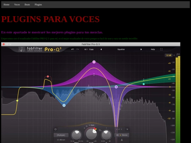191x143 pixels.
Task: Click the +9 gain scale label
Action: [x=169, y=63]
